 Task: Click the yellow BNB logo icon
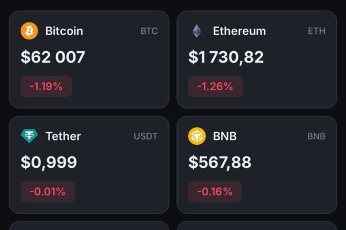tap(197, 136)
